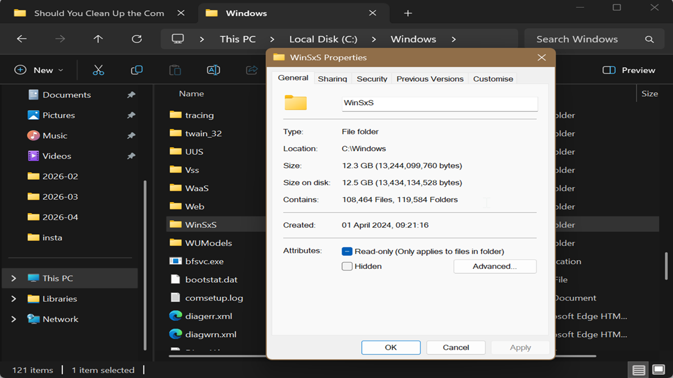Click the Advanced... button

coord(495,267)
